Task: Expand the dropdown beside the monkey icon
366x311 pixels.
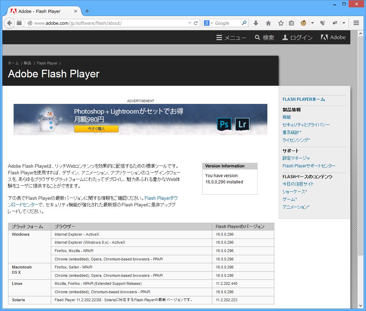Action: pyautogui.click(x=312, y=23)
